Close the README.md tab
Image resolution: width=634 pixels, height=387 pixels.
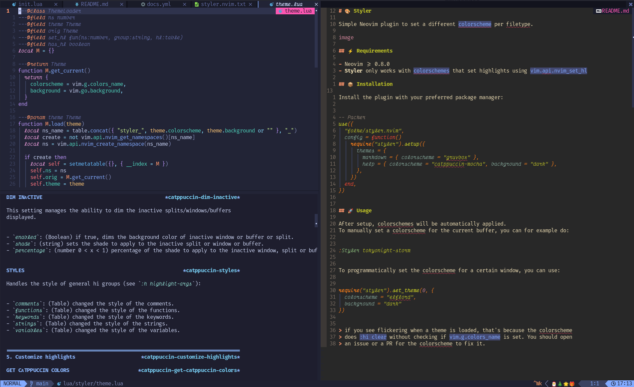(x=122, y=4)
